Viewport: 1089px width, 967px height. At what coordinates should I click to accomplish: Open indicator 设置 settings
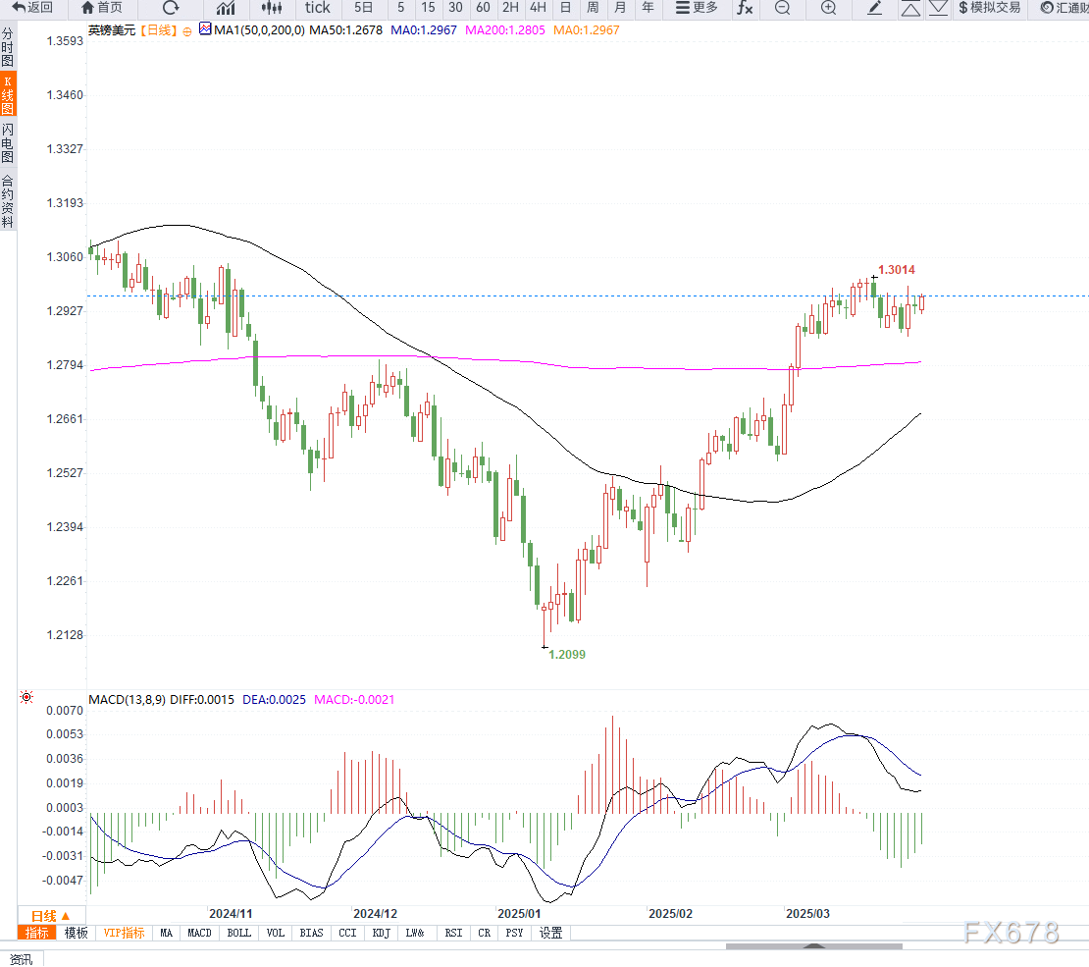(550, 933)
